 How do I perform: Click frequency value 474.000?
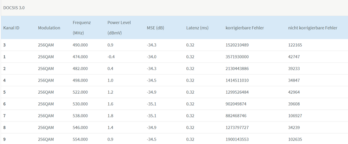(x=80, y=57)
